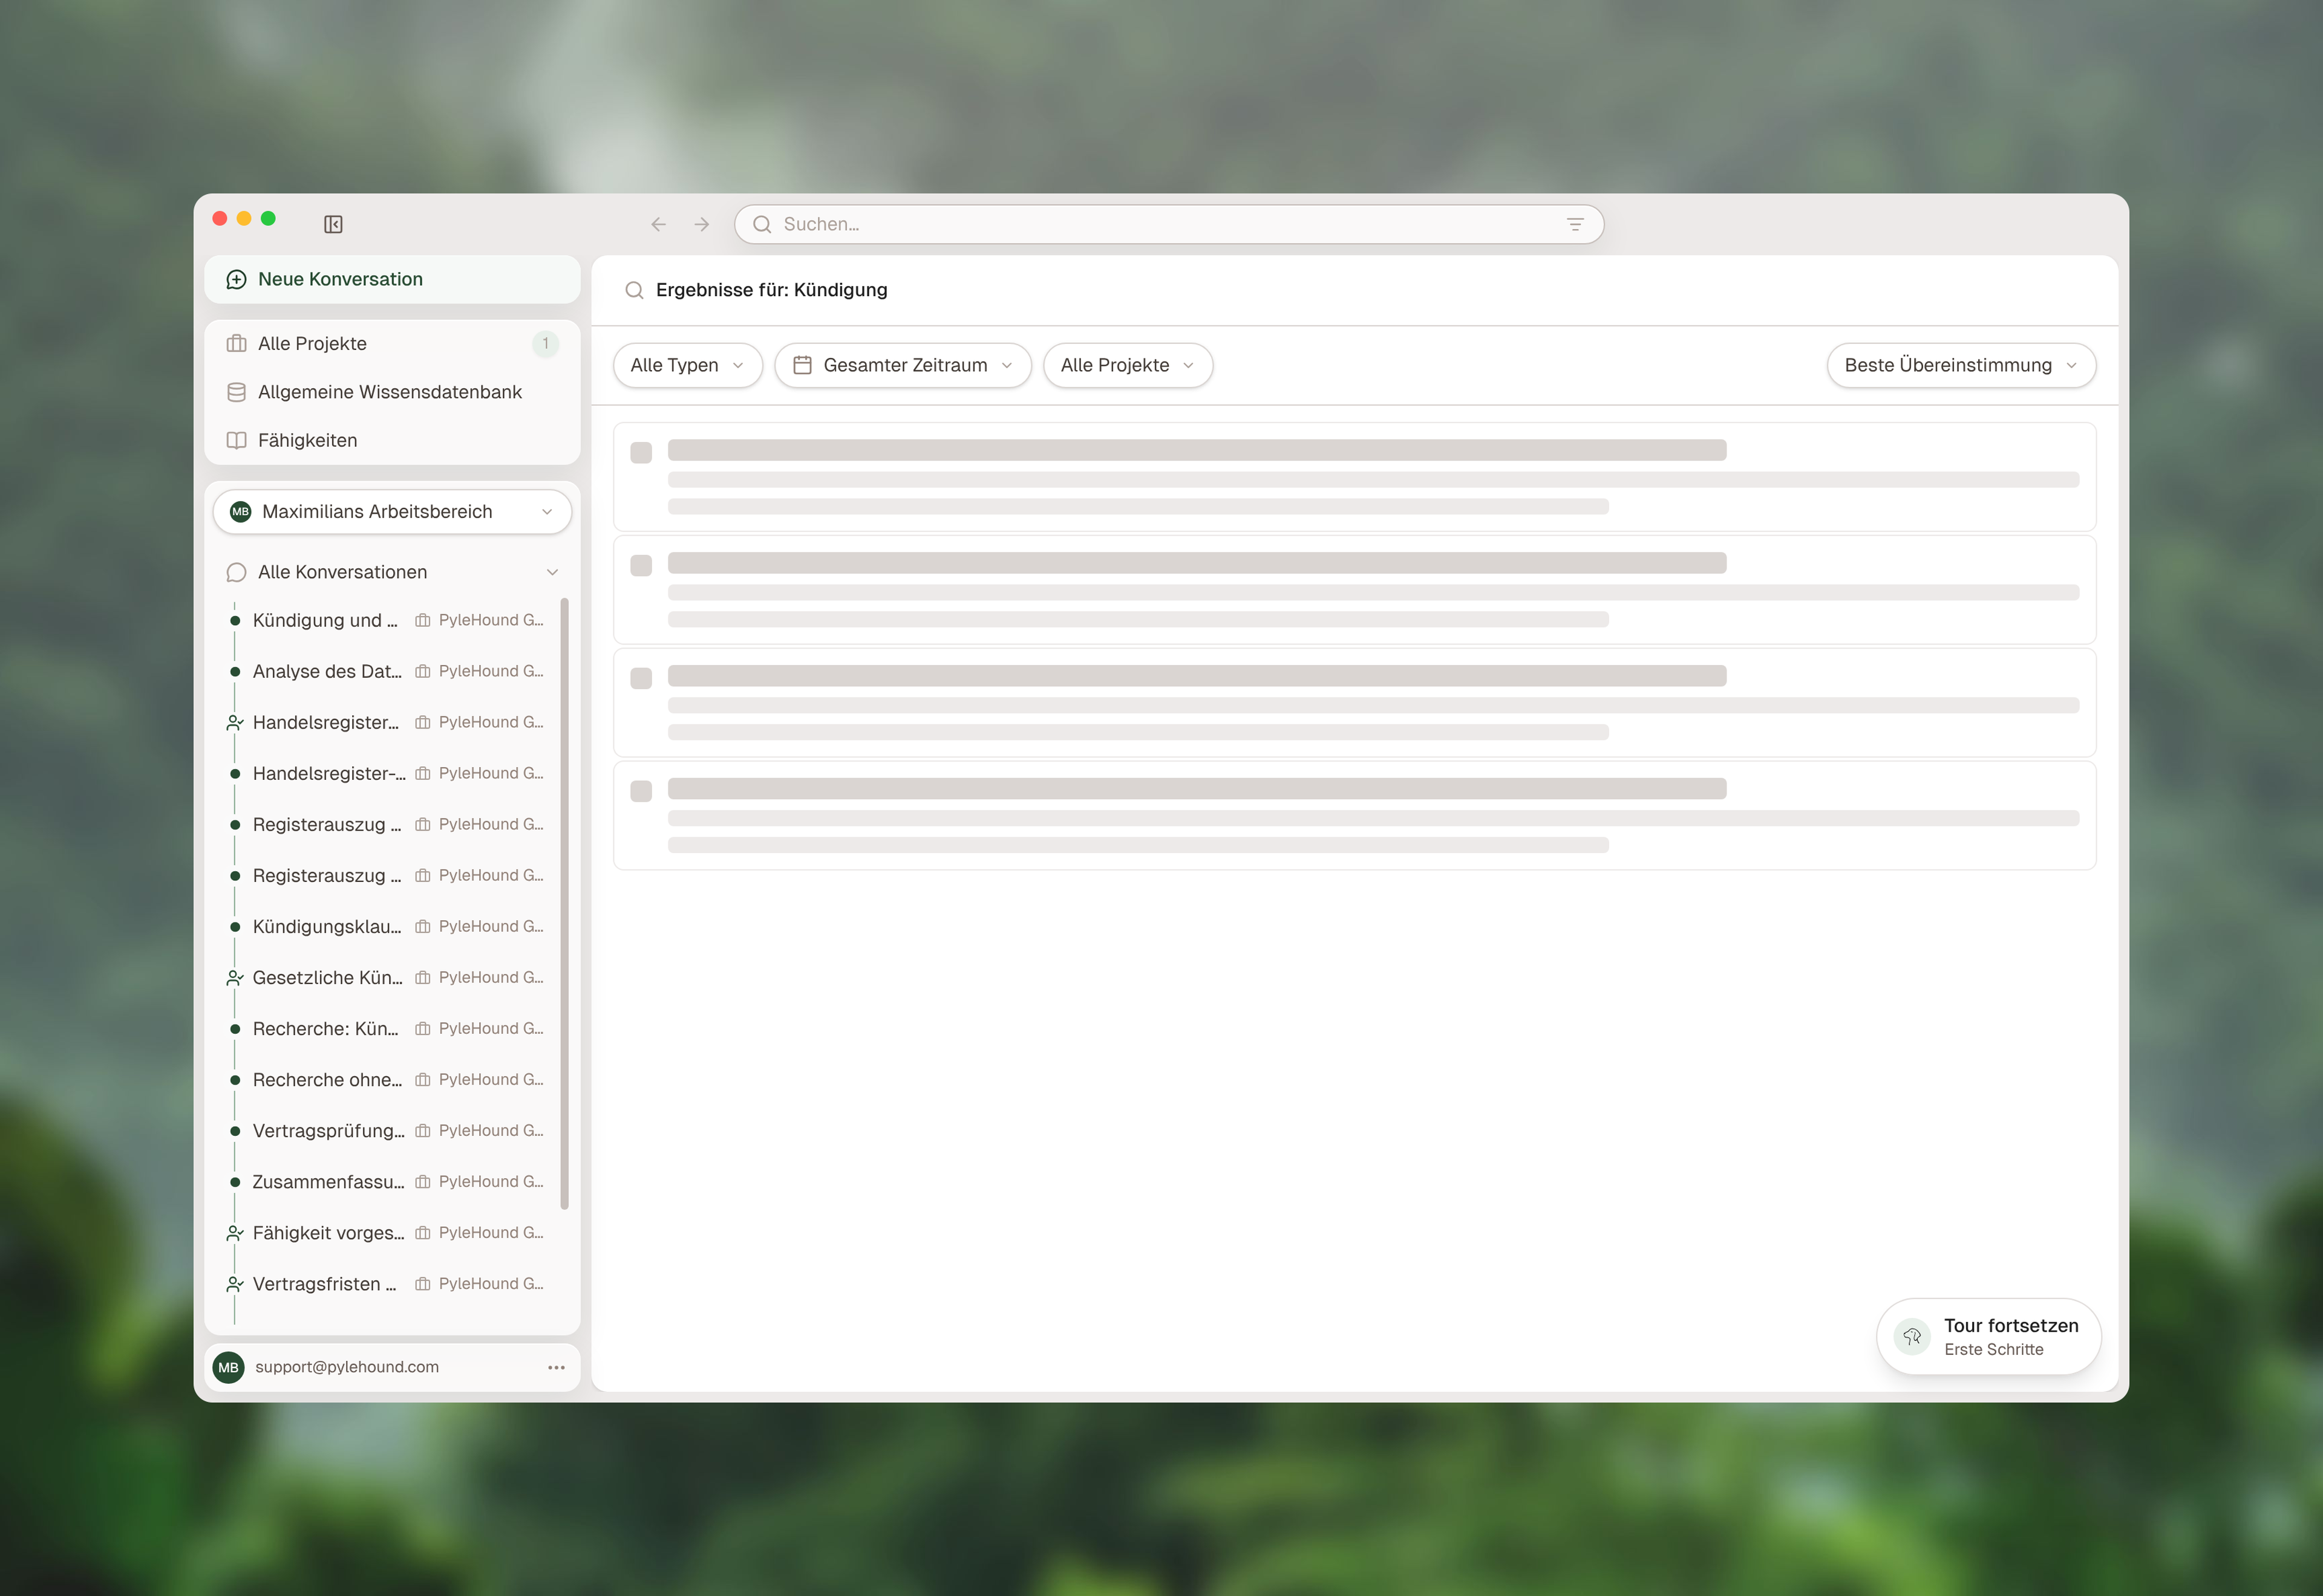Collapse the Alle Konversationen chevron
Viewport: 2323px width, 1596px height.
[x=552, y=572]
